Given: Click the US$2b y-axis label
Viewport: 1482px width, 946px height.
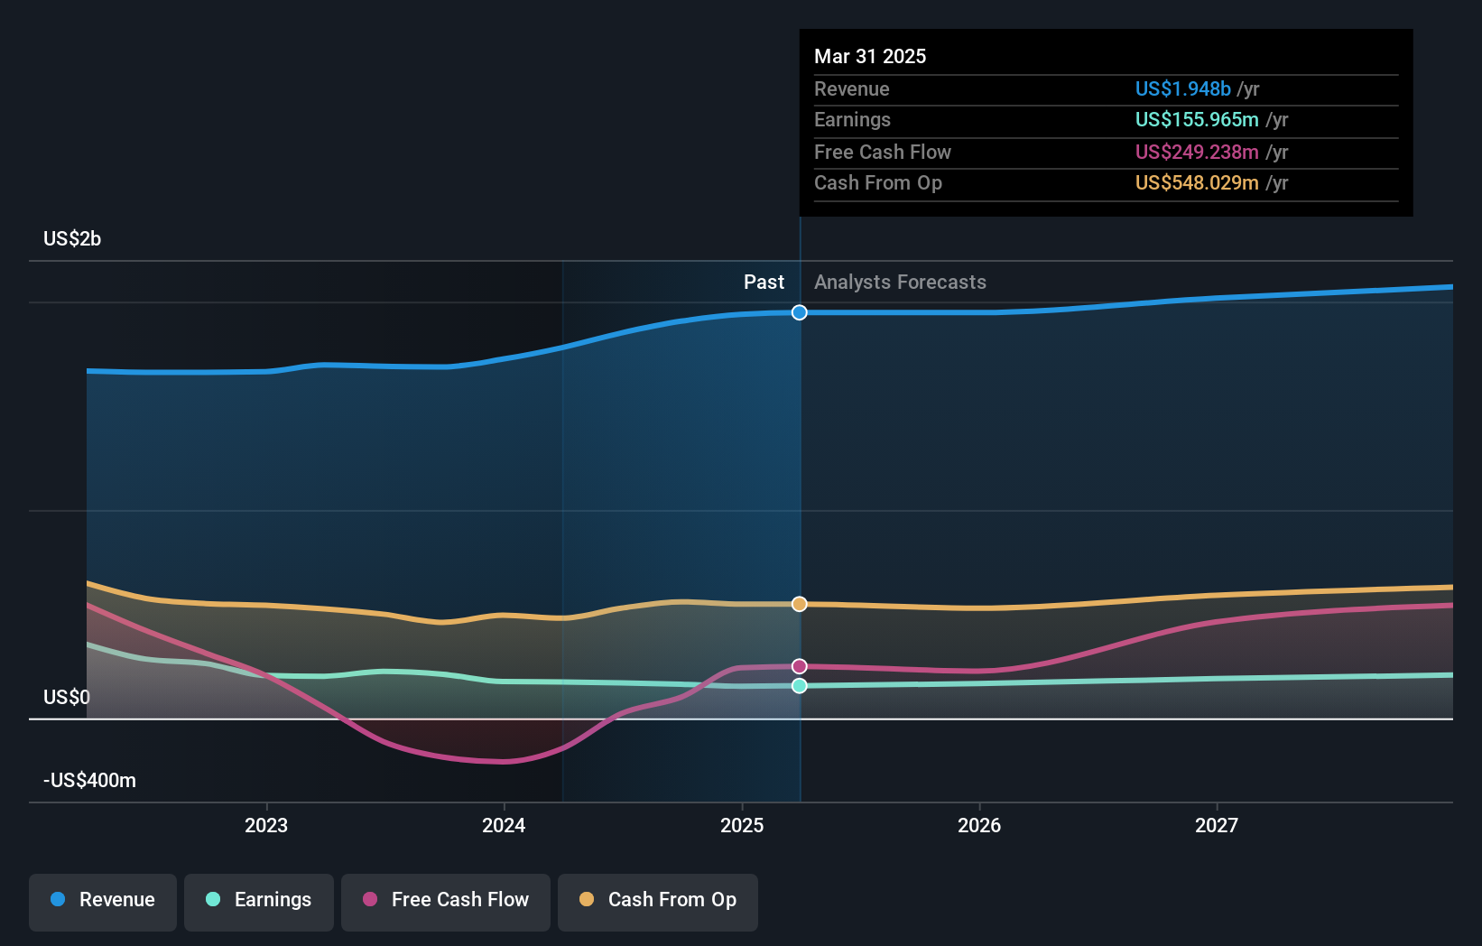Looking at the screenshot, I should click(72, 238).
